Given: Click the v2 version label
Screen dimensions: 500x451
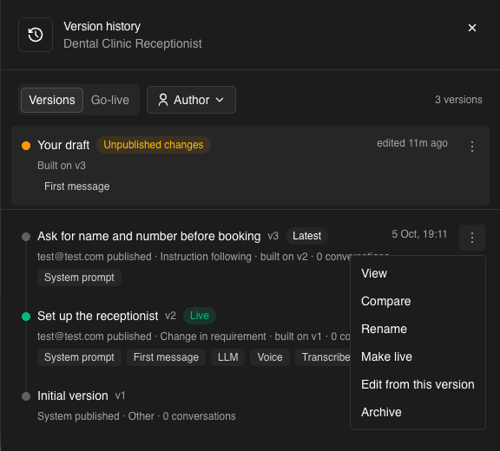Looking at the screenshot, I should (x=171, y=316).
